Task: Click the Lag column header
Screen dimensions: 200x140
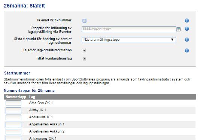Action: 32,97
